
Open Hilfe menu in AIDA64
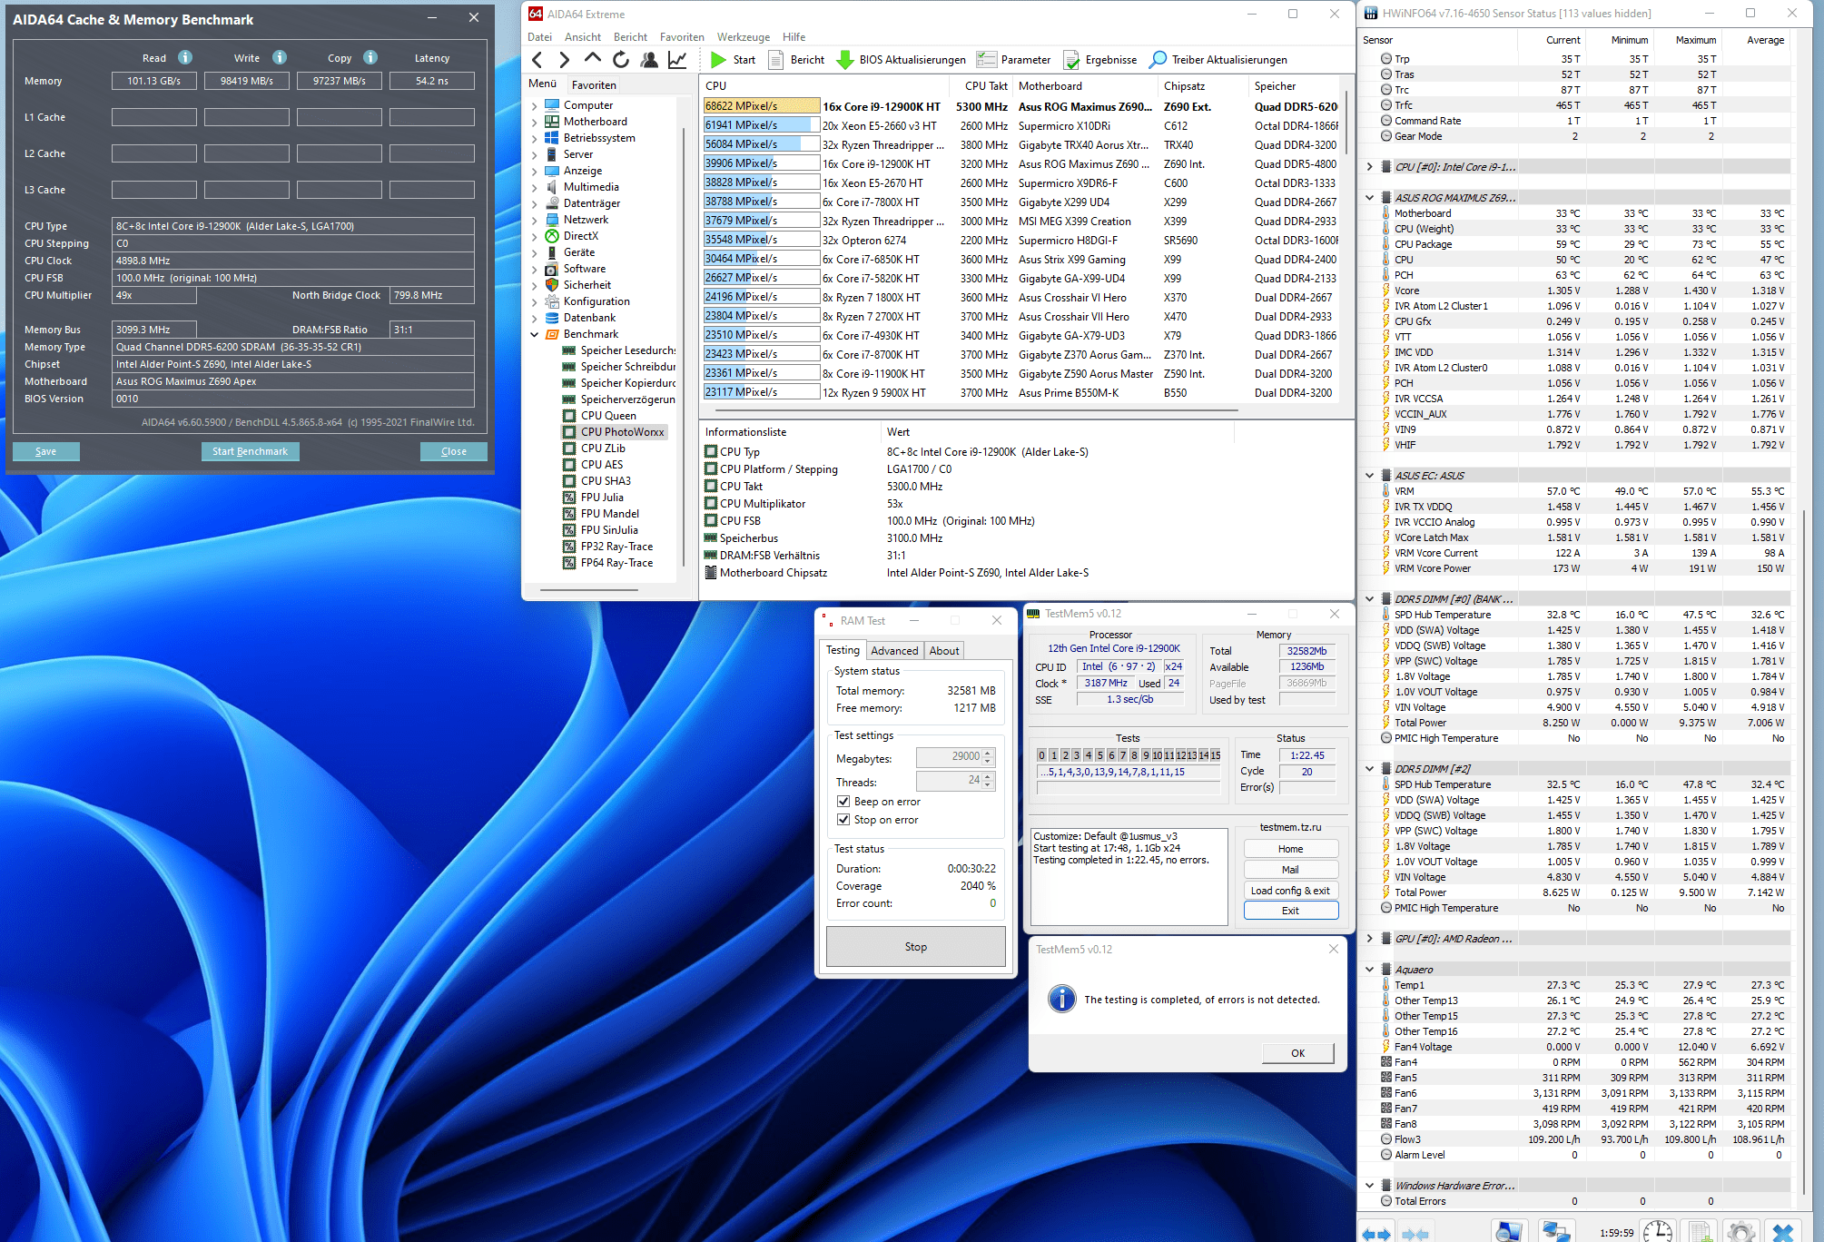point(794,37)
